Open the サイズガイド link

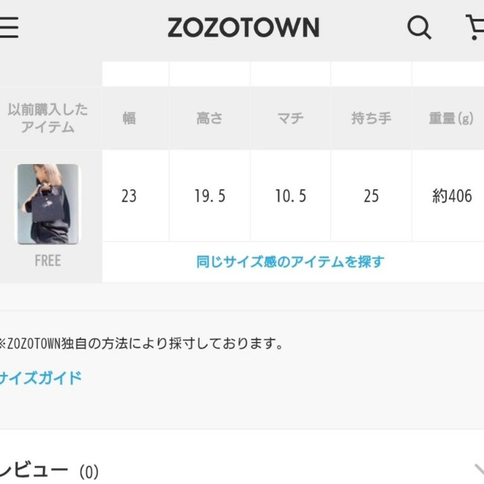pyautogui.click(x=40, y=378)
